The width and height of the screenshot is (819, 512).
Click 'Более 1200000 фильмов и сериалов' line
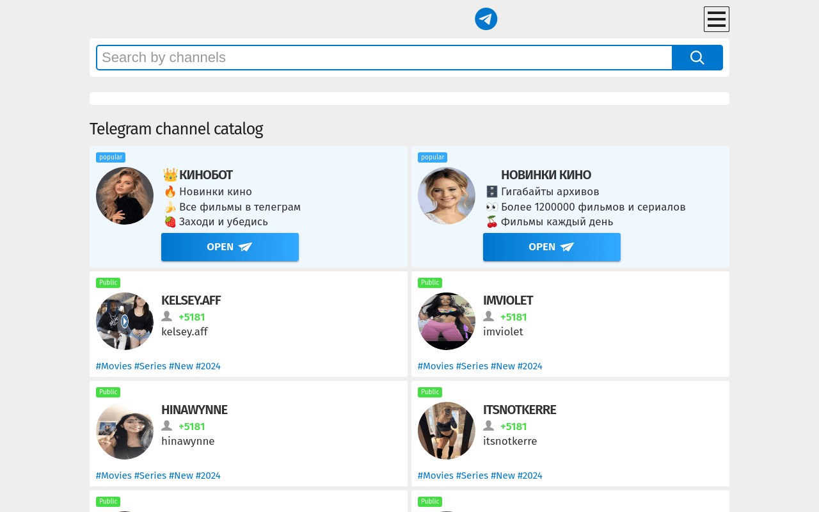point(593,207)
